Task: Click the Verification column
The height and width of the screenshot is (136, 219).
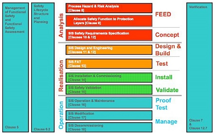Action: pyautogui.click(x=200, y=67)
